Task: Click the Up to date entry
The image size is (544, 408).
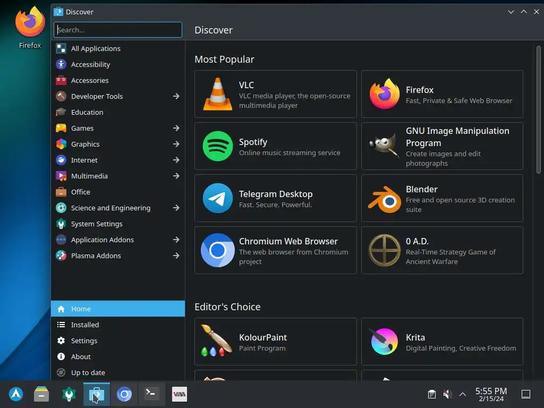Action: [x=117, y=372]
